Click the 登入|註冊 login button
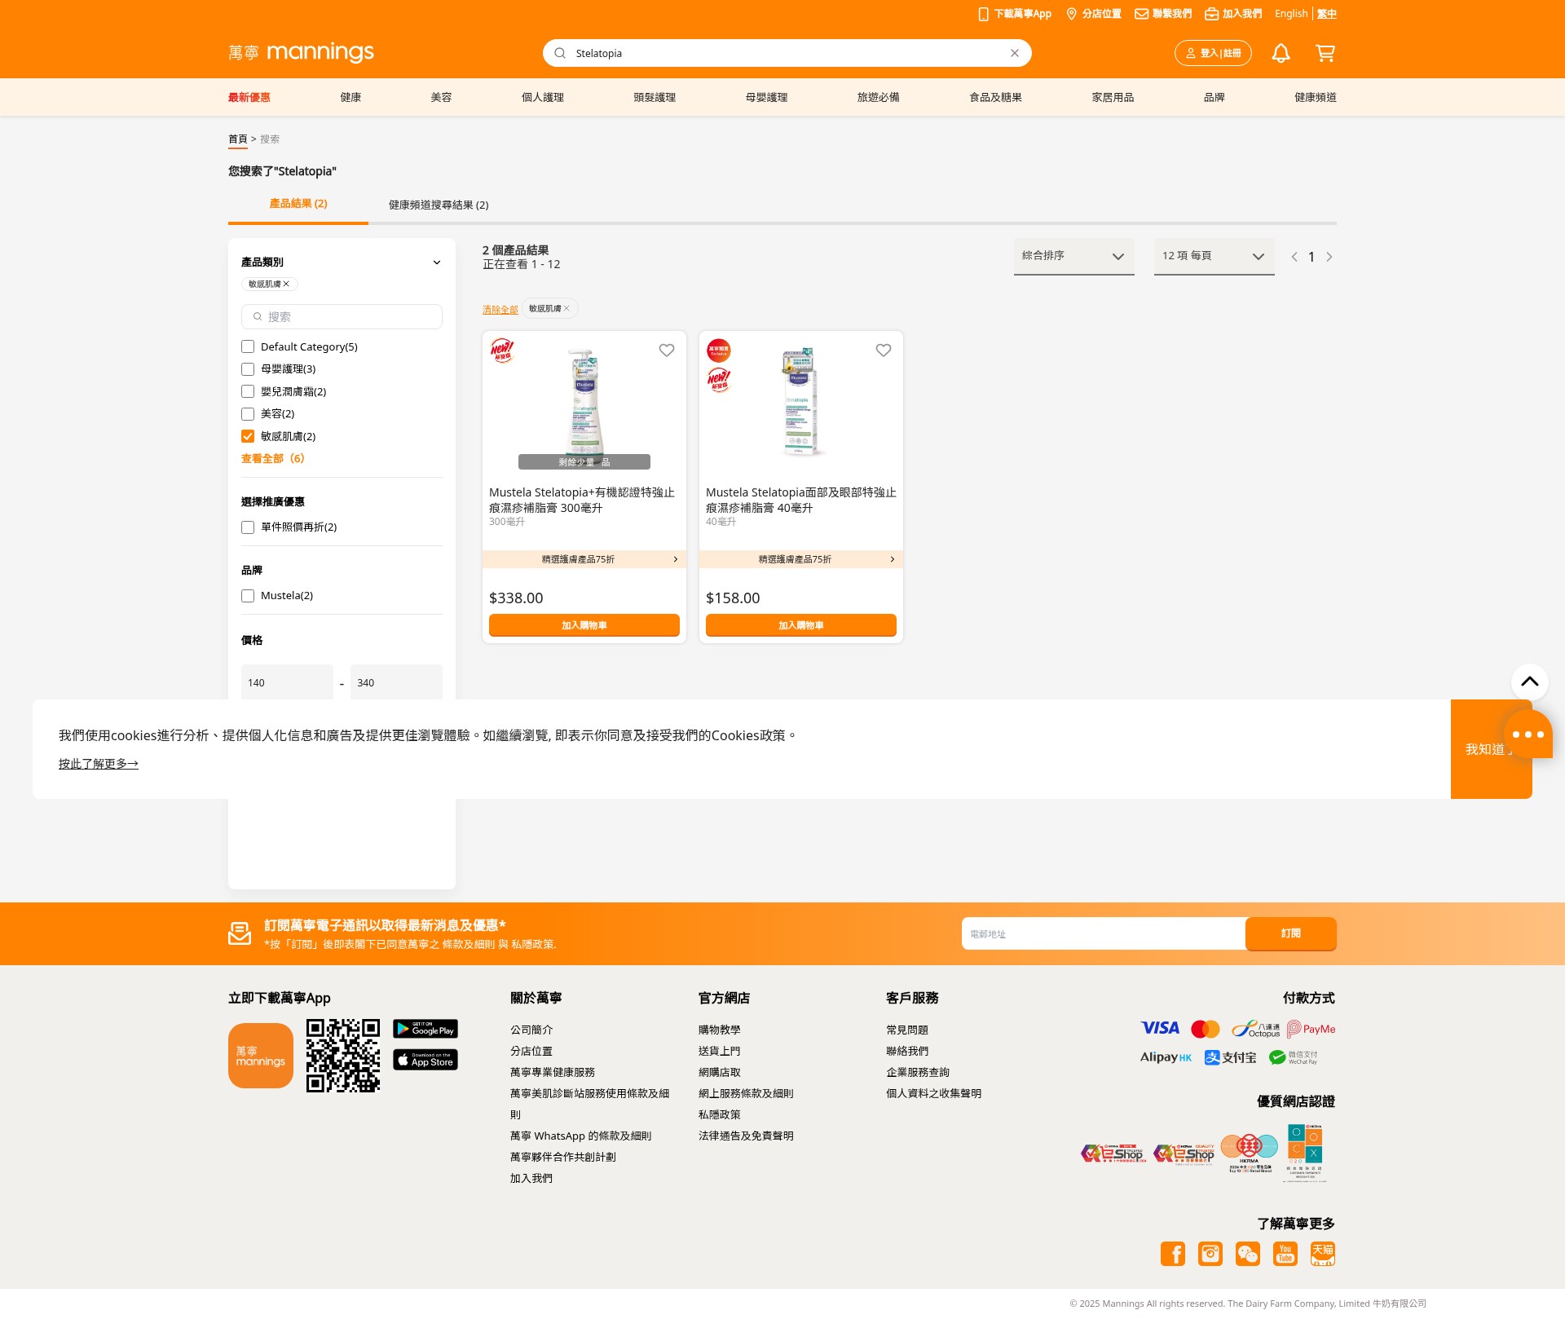Image resolution: width=1565 pixels, height=1319 pixels. pyautogui.click(x=1213, y=53)
